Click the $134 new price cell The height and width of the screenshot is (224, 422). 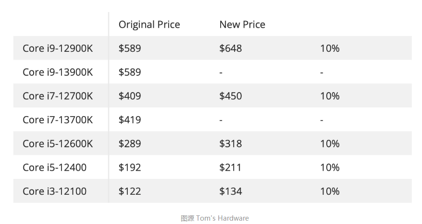click(231, 191)
